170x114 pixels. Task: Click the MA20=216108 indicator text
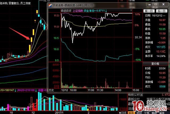(x=26, y=90)
